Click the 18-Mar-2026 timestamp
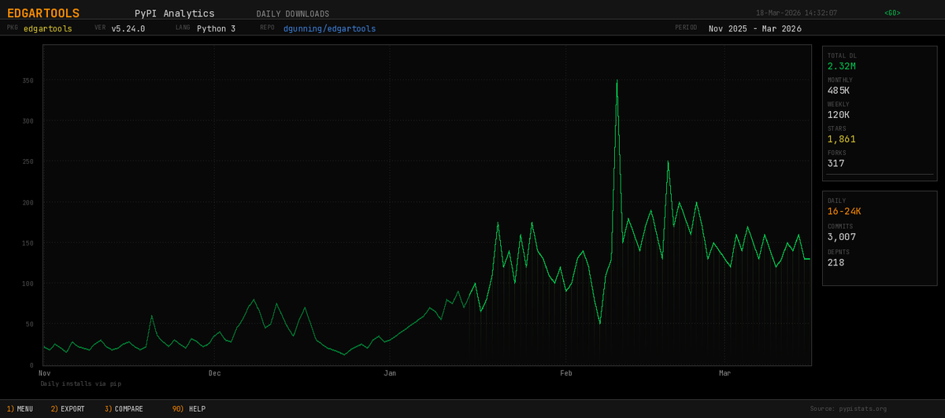The height and width of the screenshot is (418, 945). point(796,13)
